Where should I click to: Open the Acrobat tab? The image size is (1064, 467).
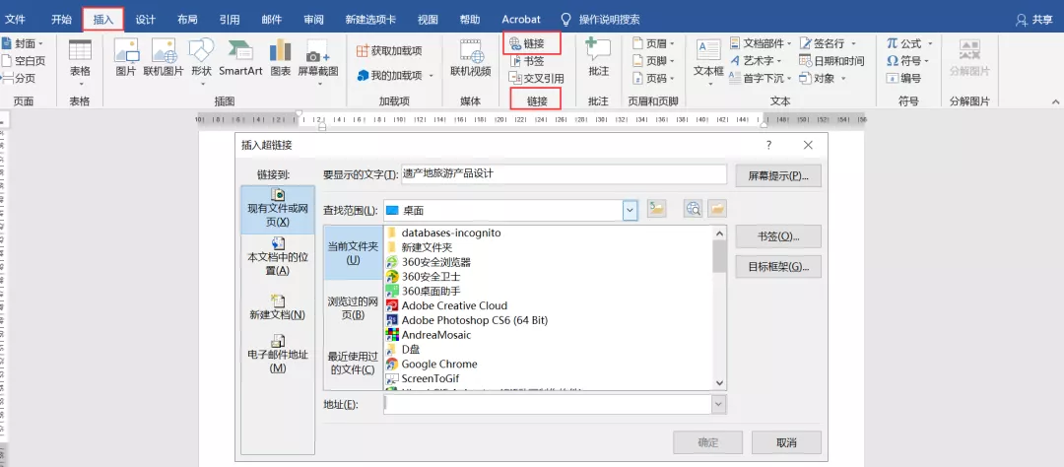(521, 20)
